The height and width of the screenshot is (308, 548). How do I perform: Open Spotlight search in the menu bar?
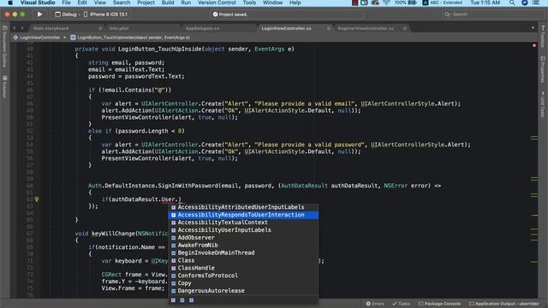tap(512, 3)
